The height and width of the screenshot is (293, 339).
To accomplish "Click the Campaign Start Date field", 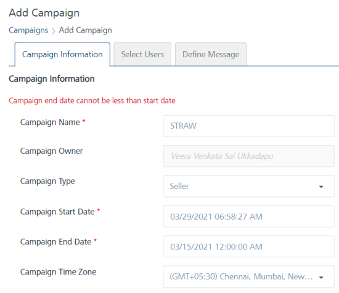I will 248,216.
